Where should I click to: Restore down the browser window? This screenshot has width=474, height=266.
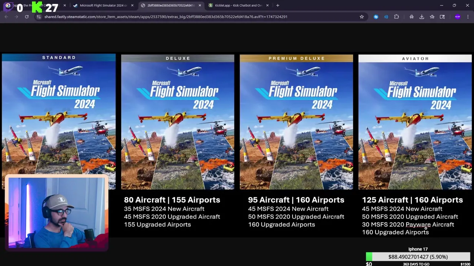click(x=454, y=5)
